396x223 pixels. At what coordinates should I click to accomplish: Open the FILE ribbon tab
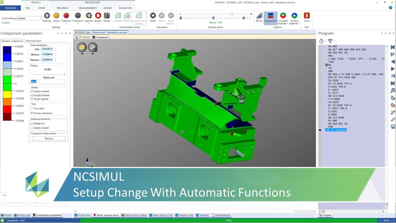(28, 8)
